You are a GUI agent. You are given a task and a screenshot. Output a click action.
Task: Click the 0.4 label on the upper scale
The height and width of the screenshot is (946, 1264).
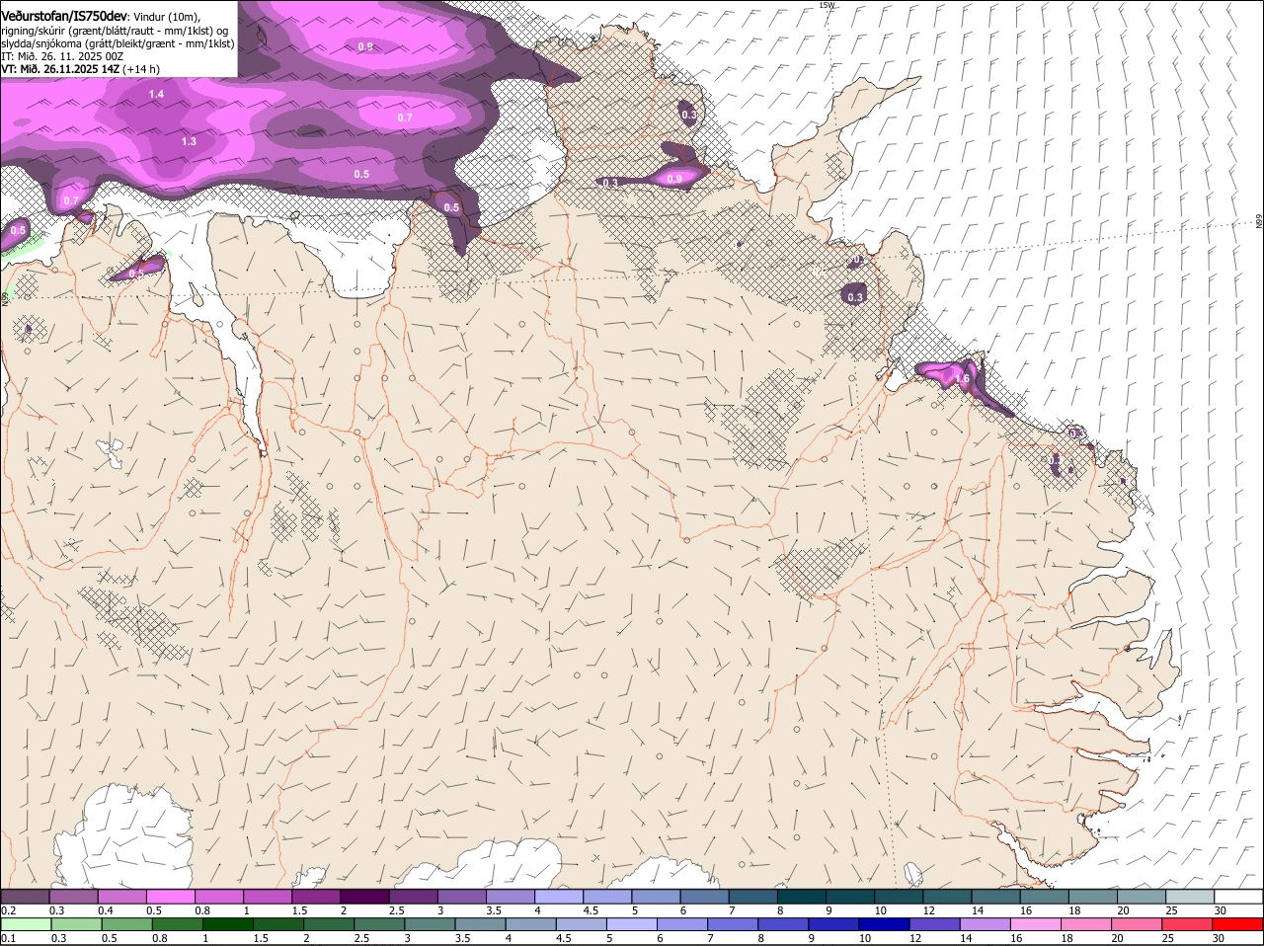pos(105,909)
